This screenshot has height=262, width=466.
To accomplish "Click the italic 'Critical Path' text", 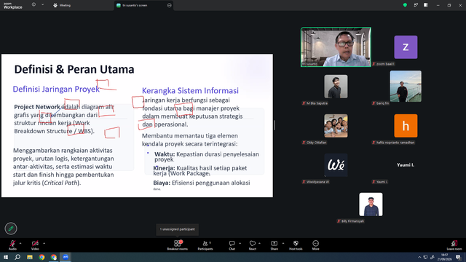I will point(60,183).
